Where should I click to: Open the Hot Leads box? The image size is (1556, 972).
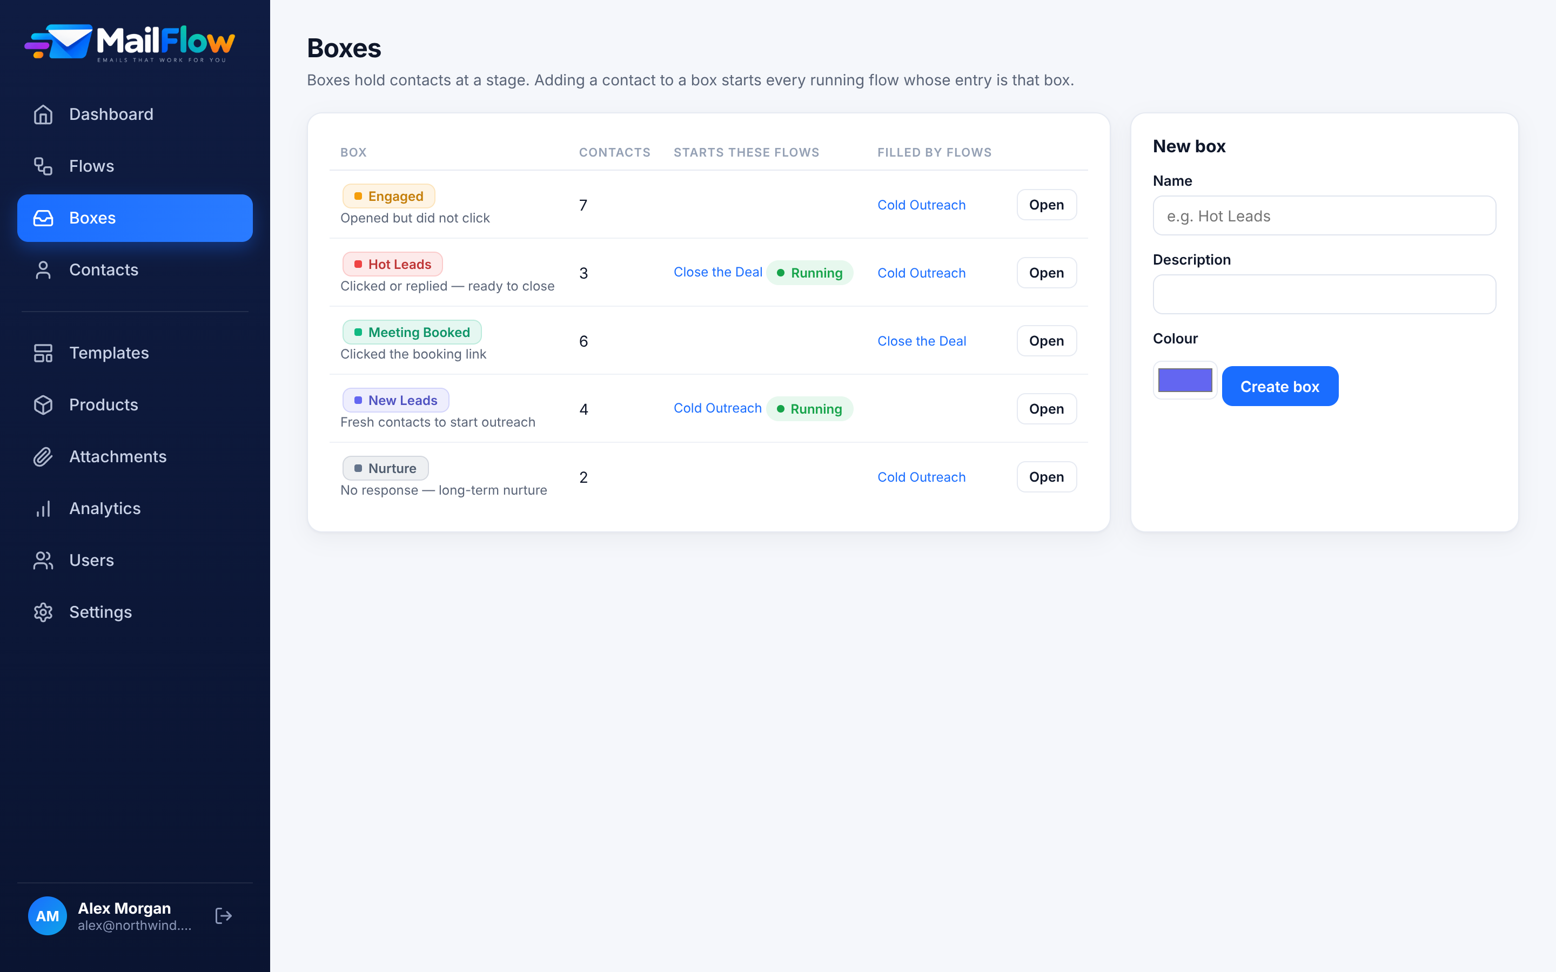click(x=1046, y=273)
